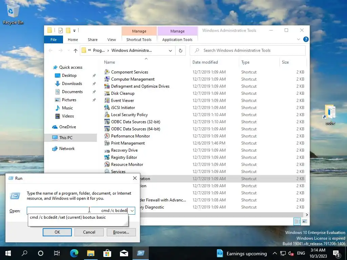Click the refresh button beside address bar
This screenshot has height=260, width=347.
[181, 51]
